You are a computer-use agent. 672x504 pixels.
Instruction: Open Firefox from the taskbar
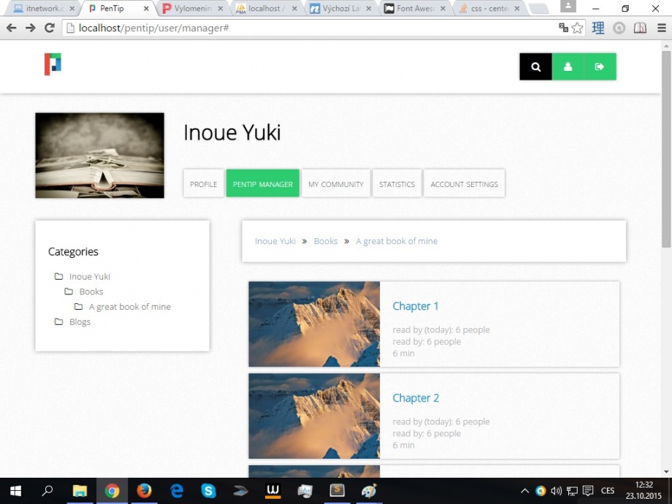click(x=144, y=491)
